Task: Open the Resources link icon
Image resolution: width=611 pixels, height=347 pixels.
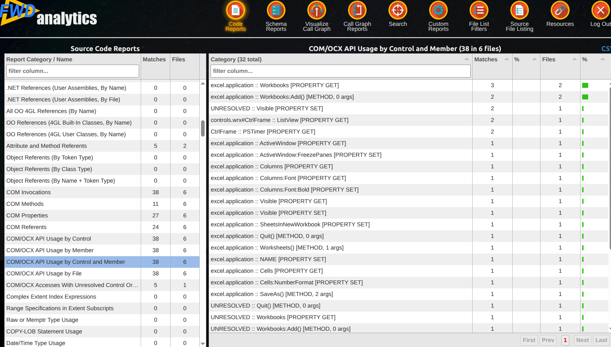Action: pos(560,11)
